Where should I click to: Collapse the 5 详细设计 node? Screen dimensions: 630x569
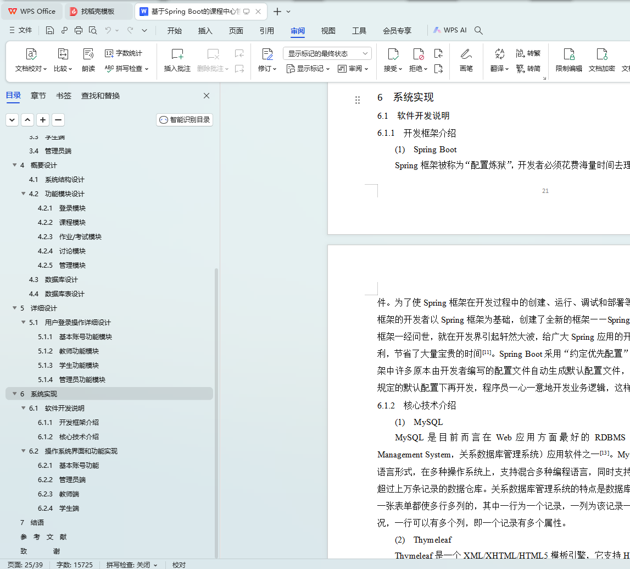[x=14, y=308]
